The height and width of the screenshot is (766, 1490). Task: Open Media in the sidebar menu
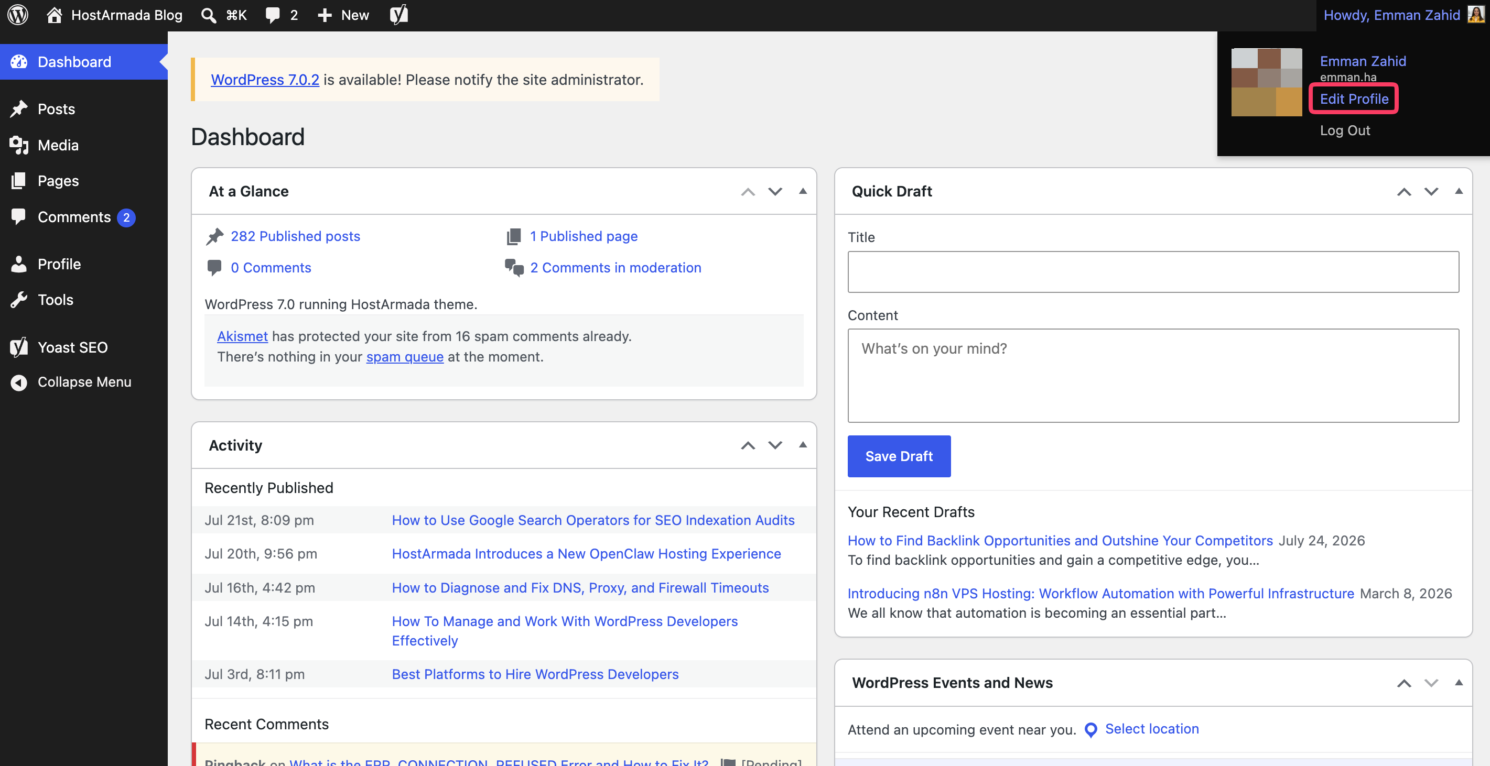point(84,145)
